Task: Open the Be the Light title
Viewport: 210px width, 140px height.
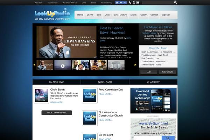Action: coord(106,135)
